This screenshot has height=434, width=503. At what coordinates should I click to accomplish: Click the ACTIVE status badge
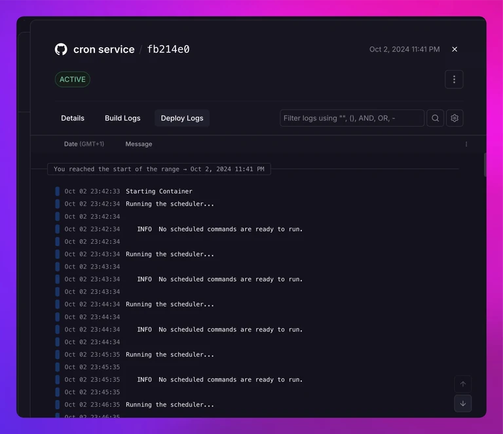[73, 79]
